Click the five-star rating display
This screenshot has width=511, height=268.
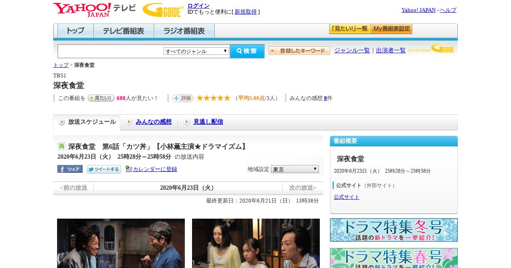(213, 98)
